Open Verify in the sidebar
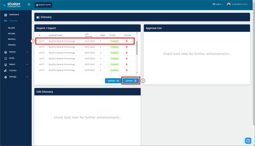This screenshot has height=146, width=255. click(x=12, y=58)
